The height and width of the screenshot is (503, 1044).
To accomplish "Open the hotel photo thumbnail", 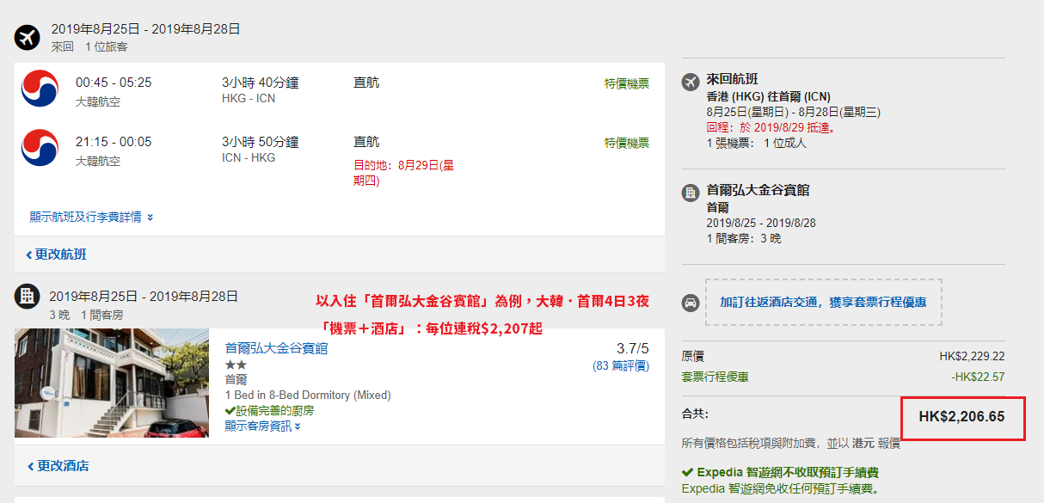I will (x=112, y=383).
